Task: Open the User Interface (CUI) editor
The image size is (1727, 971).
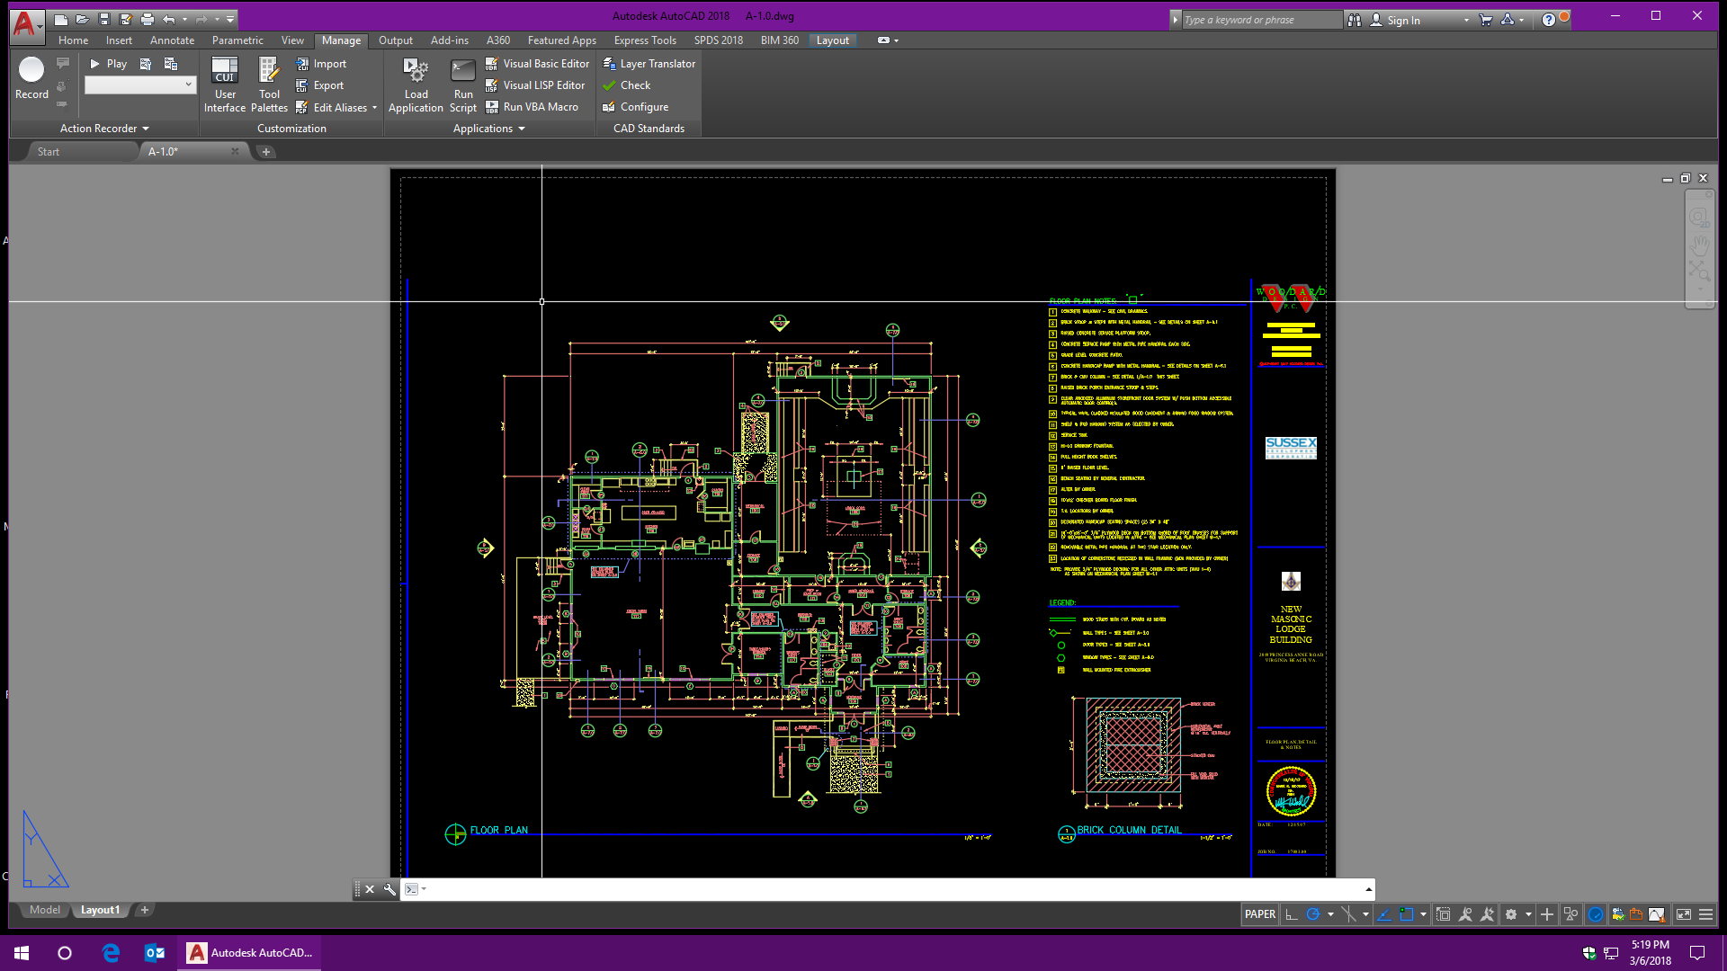Action: [x=225, y=81]
